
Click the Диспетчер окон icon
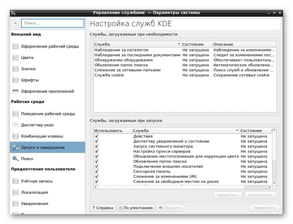tap(15, 125)
